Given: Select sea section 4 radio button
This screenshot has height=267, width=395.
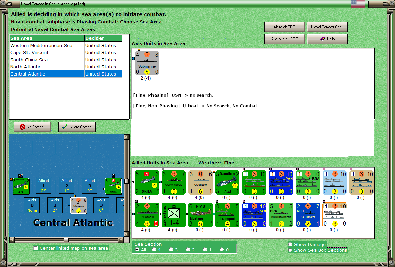Looking at the screenshot, I should click(154, 250).
